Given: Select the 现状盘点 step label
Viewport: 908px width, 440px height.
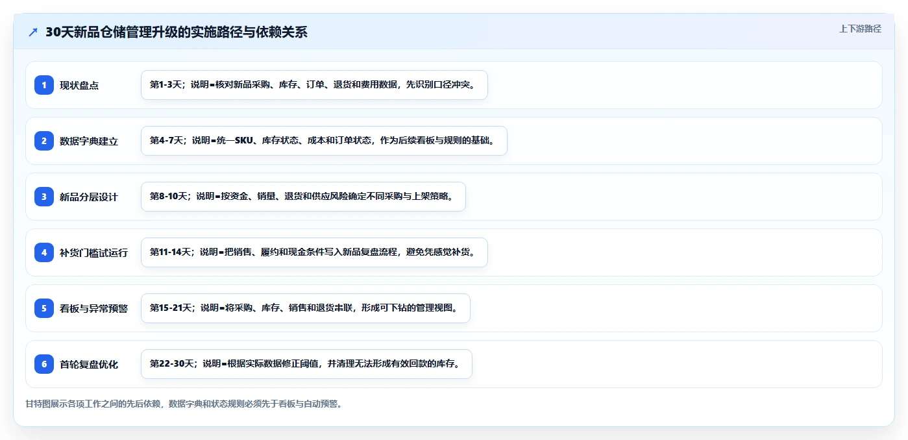Looking at the screenshot, I should tap(79, 85).
